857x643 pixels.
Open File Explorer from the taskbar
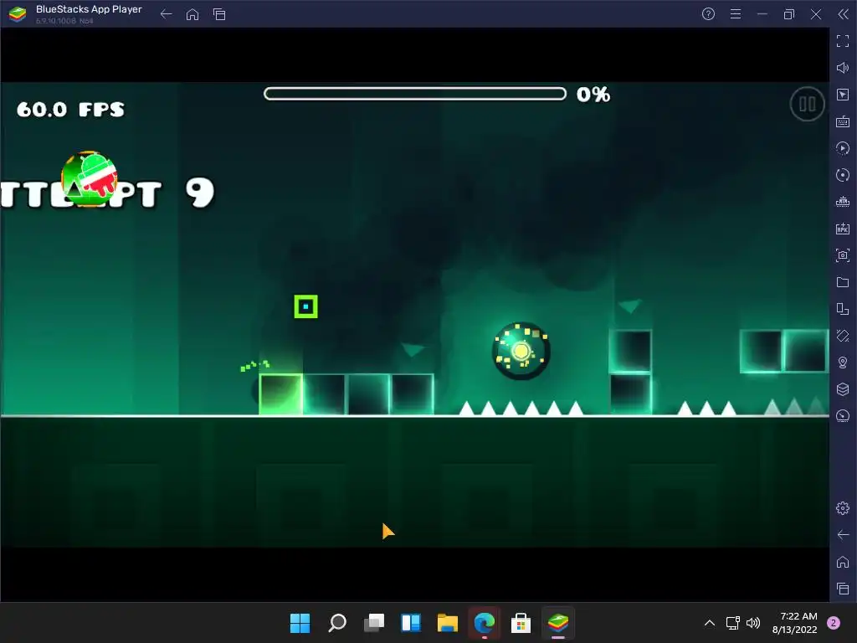point(448,623)
